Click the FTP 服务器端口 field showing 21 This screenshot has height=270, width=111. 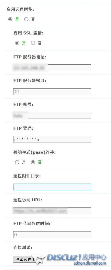point(52,92)
